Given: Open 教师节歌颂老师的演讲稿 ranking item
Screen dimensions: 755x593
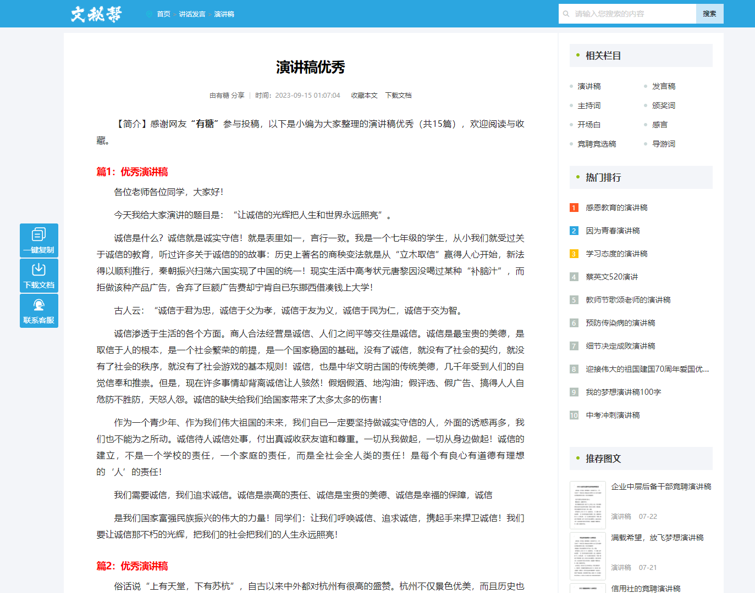Looking at the screenshot, I should tap(628, 300).
